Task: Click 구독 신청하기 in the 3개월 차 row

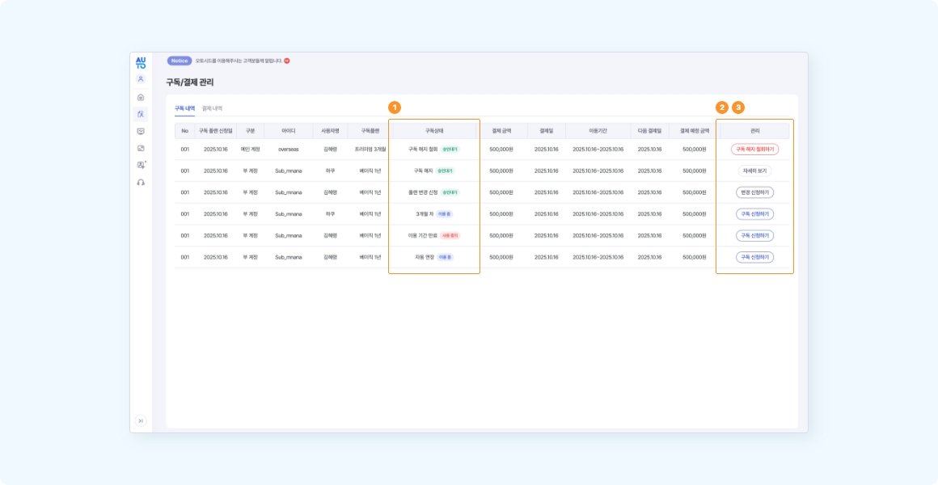Action: click(x=754, y=214)
